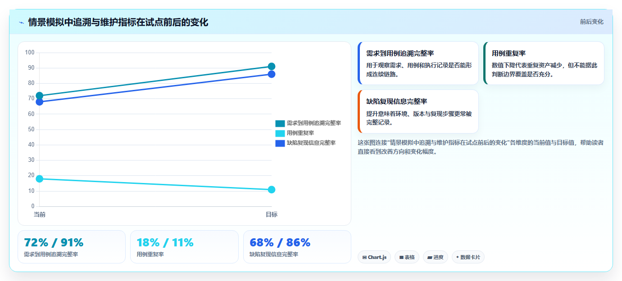The width and height of the screenshot is (622, 281).
Task: Select the 需求到用例追溯完整率 description card
Action: tap(418, 63)
